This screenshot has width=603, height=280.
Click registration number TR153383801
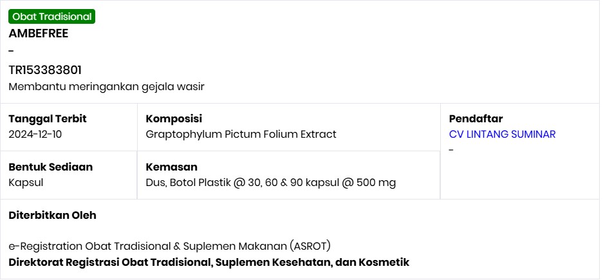tap(45, 70)
